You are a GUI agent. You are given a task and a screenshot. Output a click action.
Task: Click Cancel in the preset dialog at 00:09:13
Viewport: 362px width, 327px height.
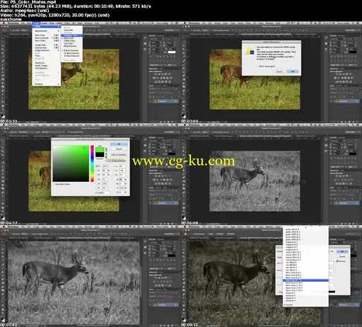click(x=342, y=256)
